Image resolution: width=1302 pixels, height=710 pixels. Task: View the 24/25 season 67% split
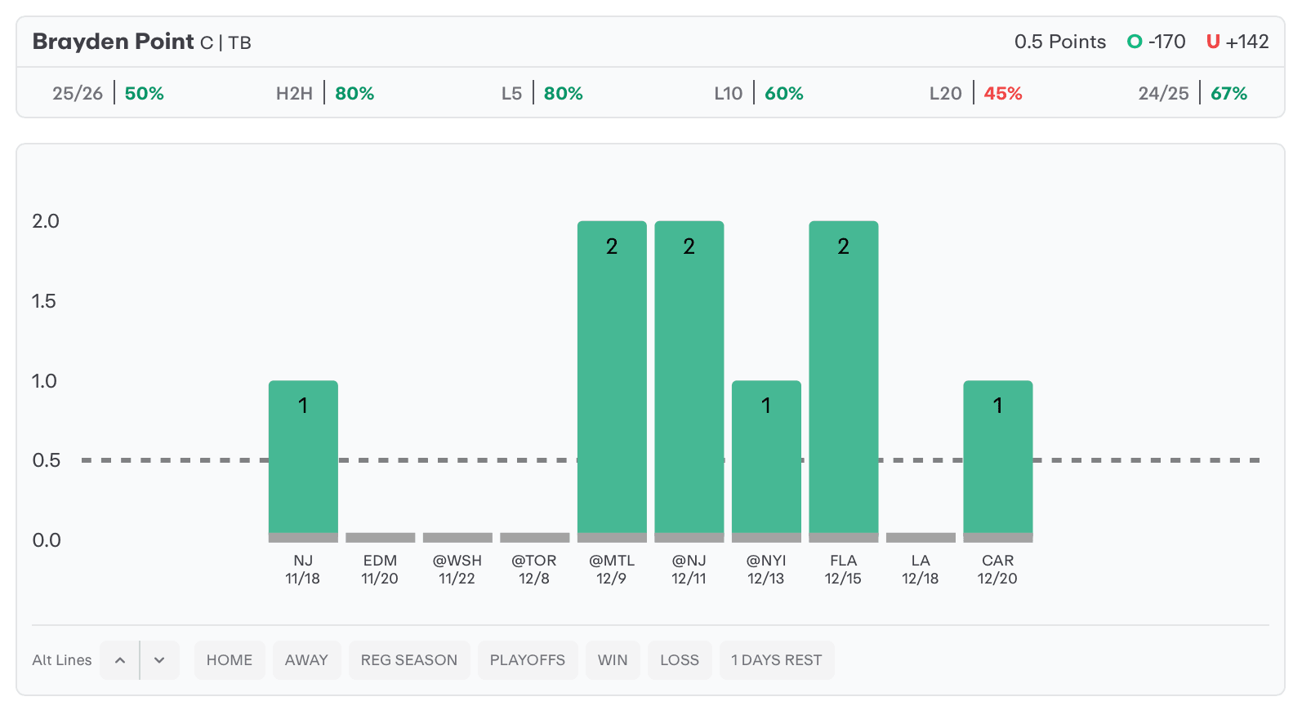(x=1193, y=93)
